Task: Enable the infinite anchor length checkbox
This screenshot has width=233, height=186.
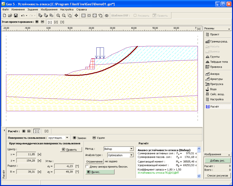Action: [x=87, y=166]
